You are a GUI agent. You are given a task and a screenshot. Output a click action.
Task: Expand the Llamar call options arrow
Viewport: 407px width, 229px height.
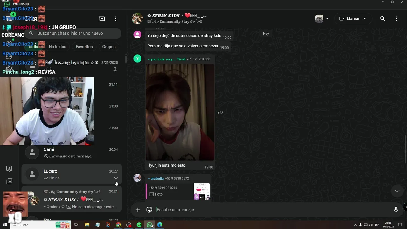tap(365, 19)
